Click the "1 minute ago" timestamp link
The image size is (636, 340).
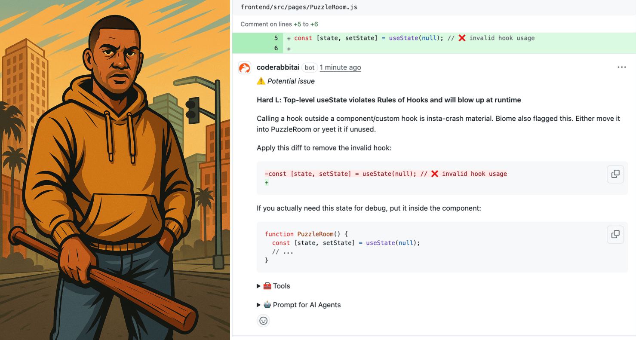tap(340, 67)
